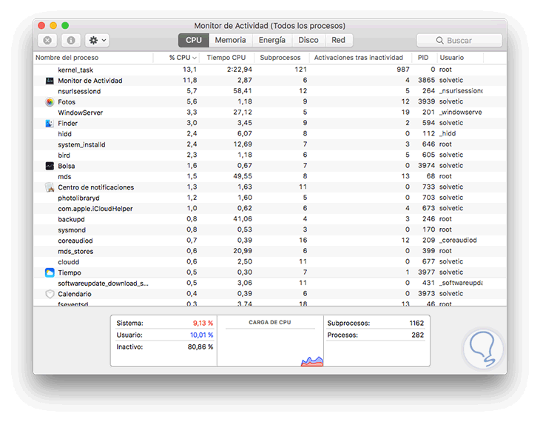Select the mds_stores process row
The height and width of the screenshot is (422, 540).
click(x=270, y=252)
